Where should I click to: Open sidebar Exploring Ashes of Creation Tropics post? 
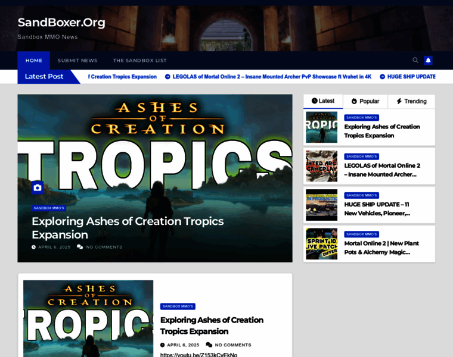pos(382,131)
